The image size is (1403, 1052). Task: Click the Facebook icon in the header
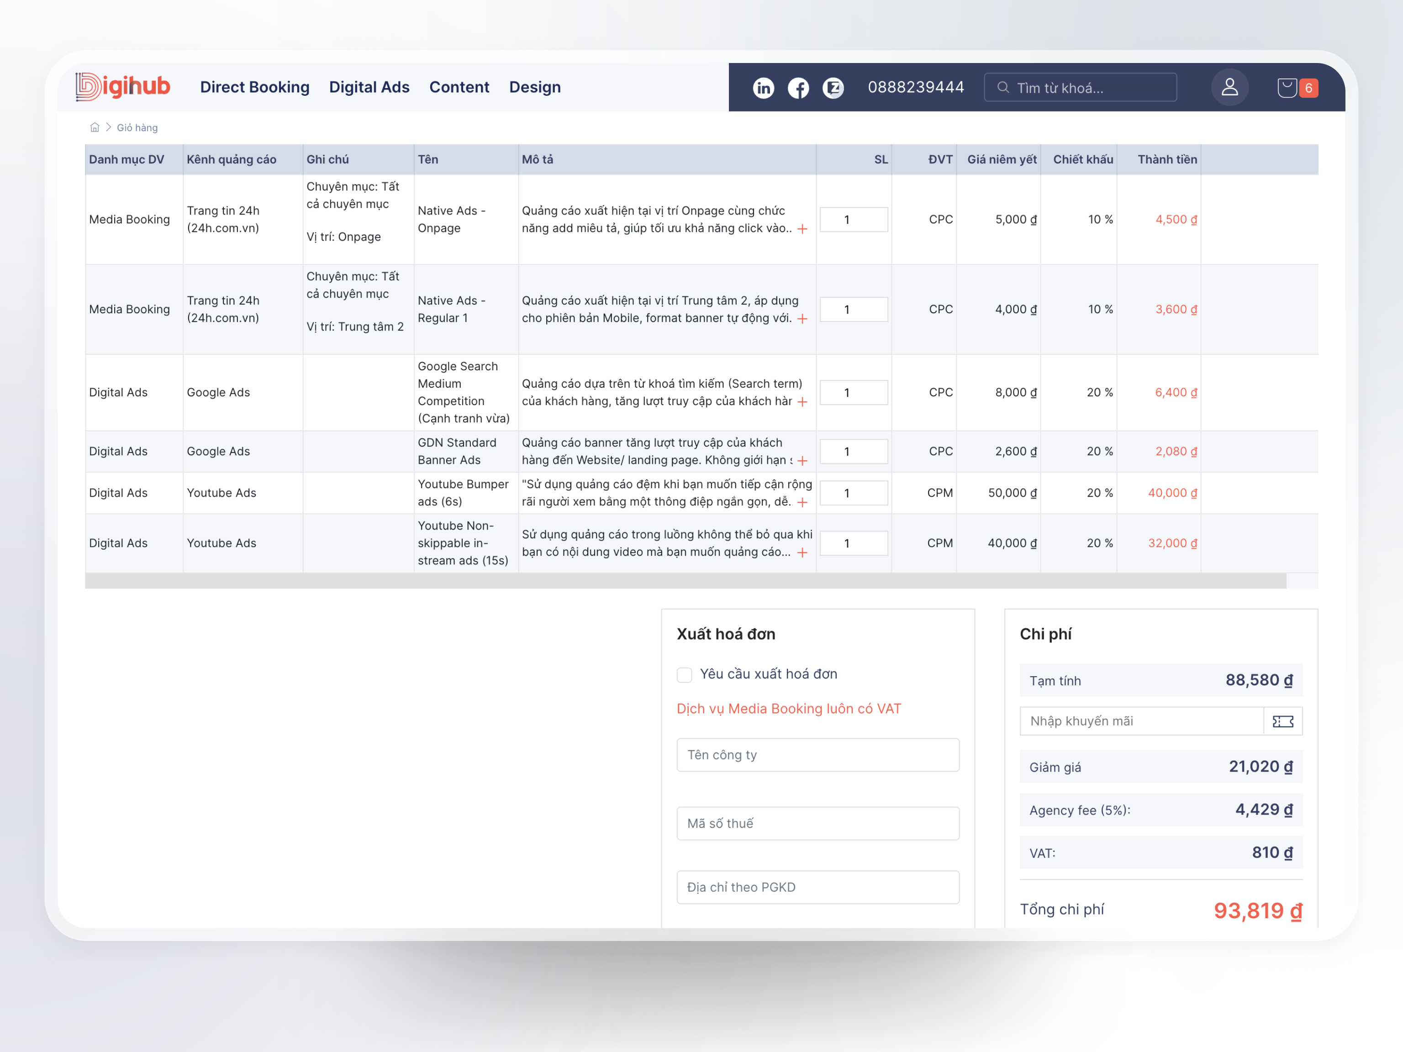[799, 88]
